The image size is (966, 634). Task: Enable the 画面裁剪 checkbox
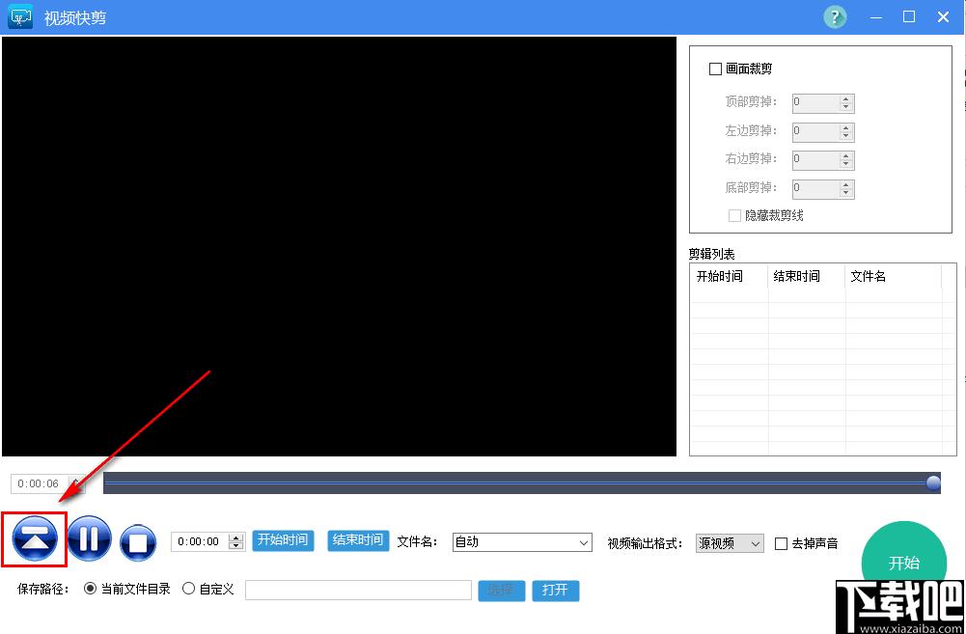pyautogui.click(x=715, y=69)
